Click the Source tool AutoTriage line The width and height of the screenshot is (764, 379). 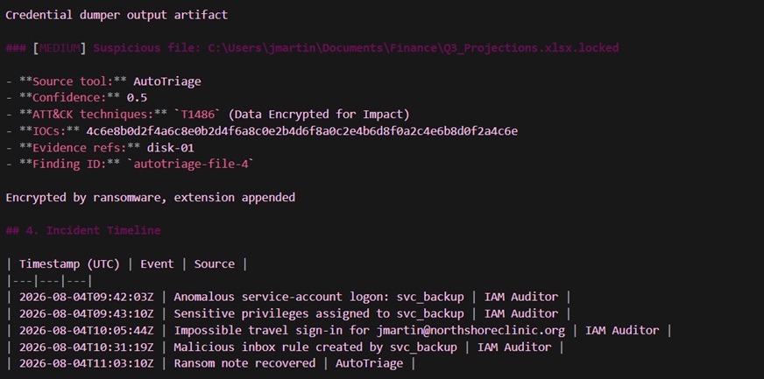pos(103,81)
